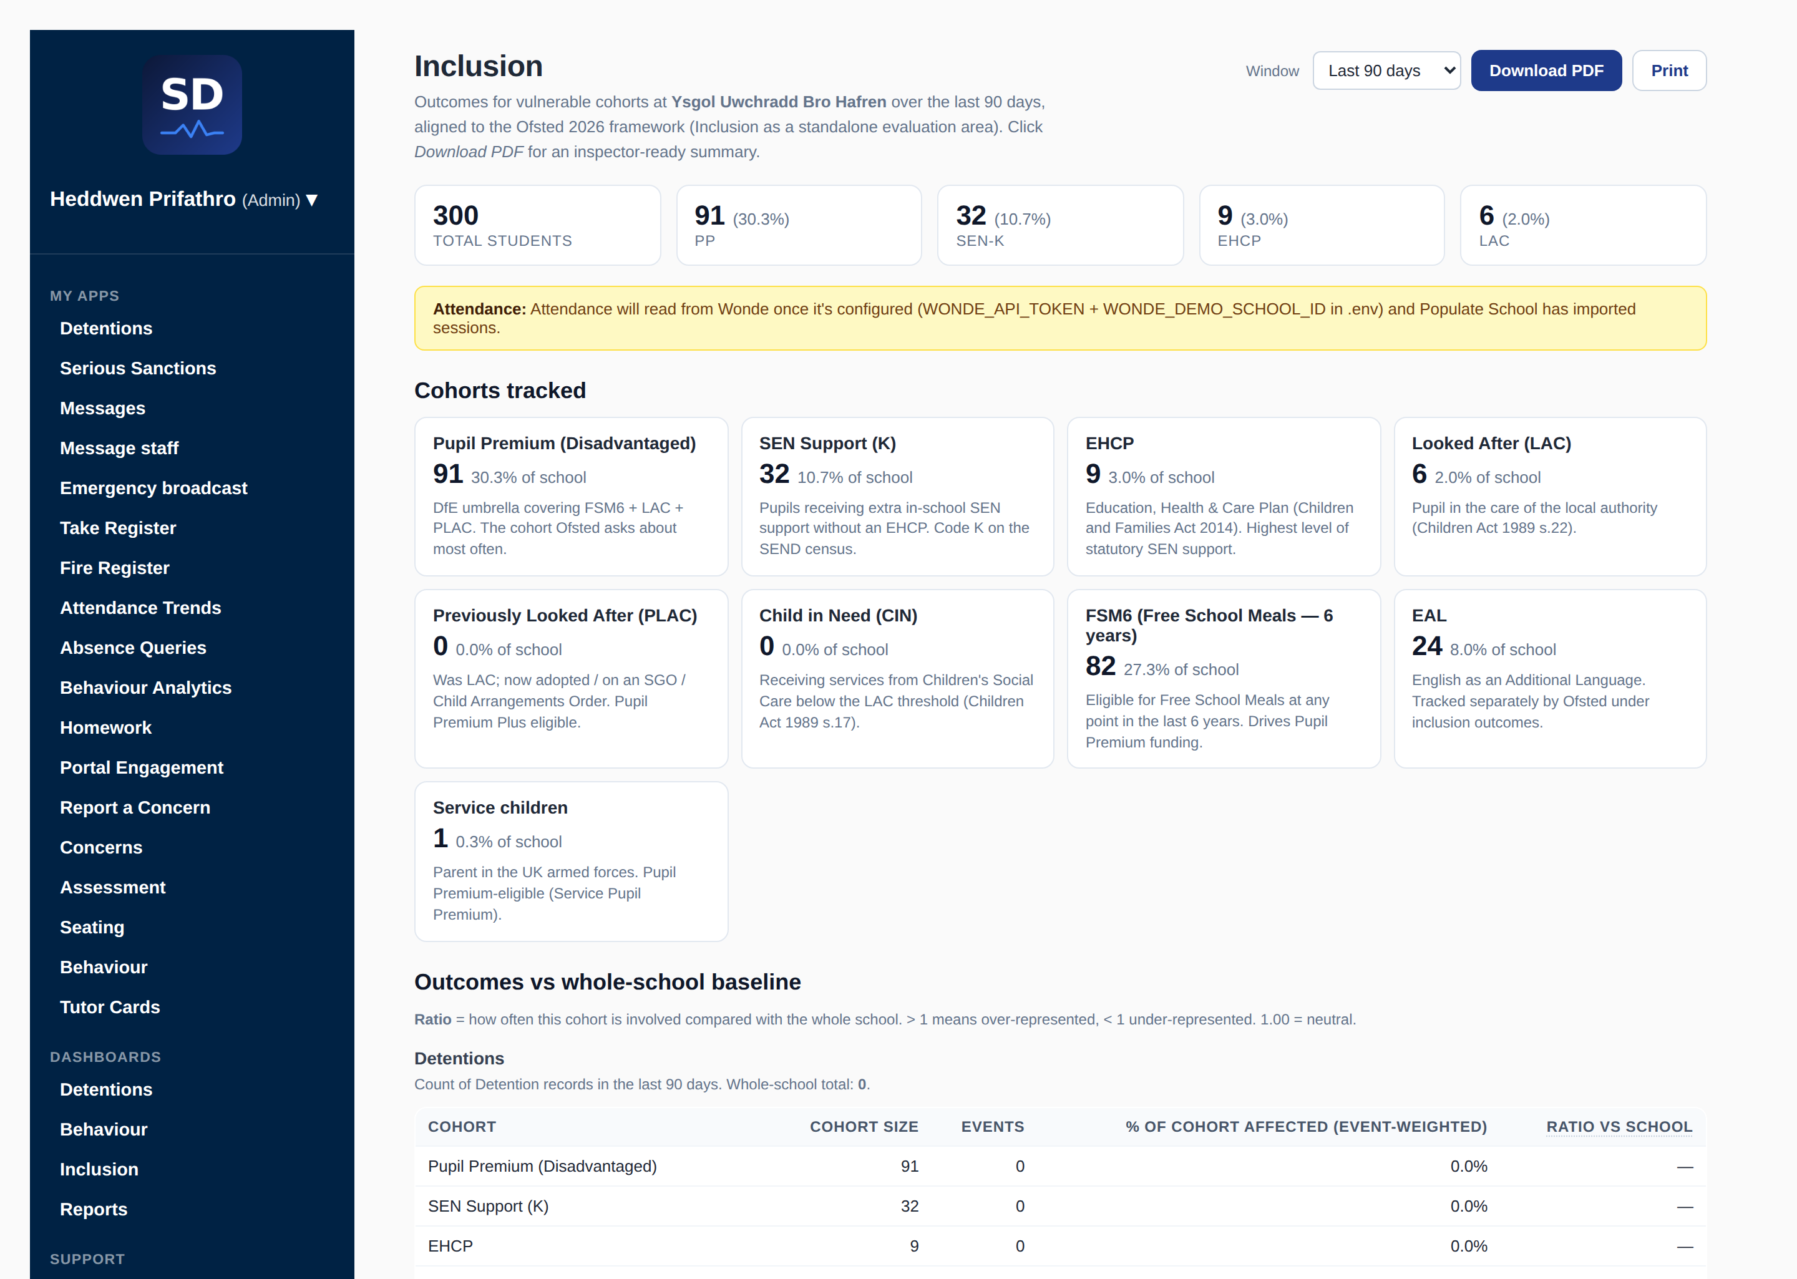Open Tutor Cards

(109, 1008)
